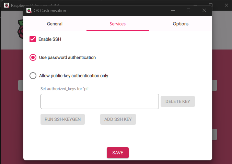Click the RUN SSH-KEYGEN button
Image resolution: width=232 pixels, height=164 pixels.
[x=62, y=119]
